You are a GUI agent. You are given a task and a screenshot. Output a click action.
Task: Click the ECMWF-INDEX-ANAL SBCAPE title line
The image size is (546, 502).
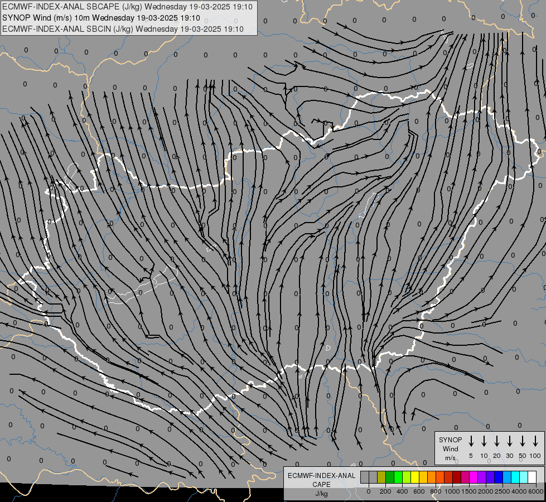click(127, 7)
